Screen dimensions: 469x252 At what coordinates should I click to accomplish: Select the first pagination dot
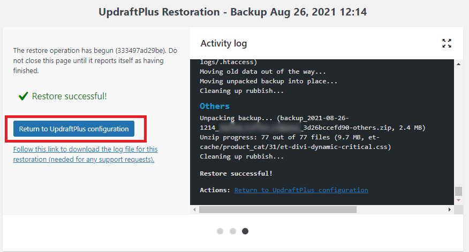click(x=220, y=231)
